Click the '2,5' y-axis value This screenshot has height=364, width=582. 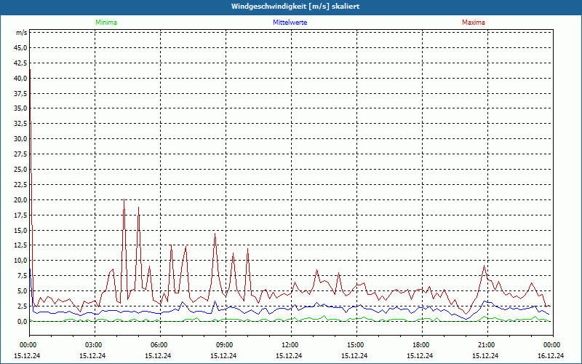[x=22, y=306]
